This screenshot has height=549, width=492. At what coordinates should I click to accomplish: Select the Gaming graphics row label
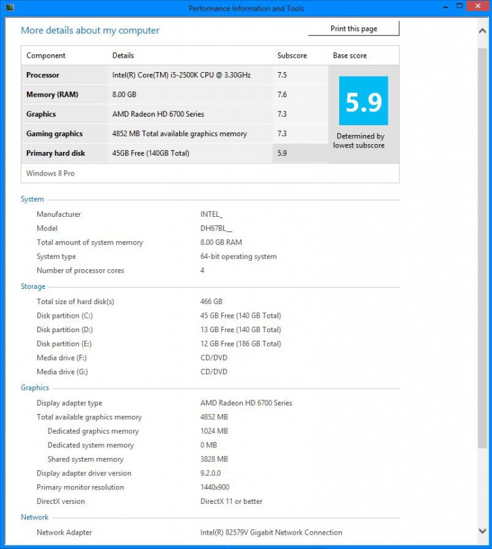[x=54, y=134]
